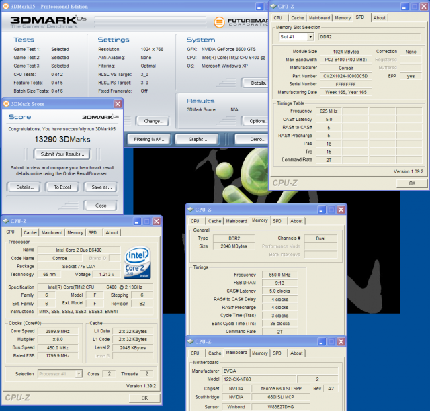
Task: Click OK in the SPD CPU-Z window
Action: coord(412,183)
